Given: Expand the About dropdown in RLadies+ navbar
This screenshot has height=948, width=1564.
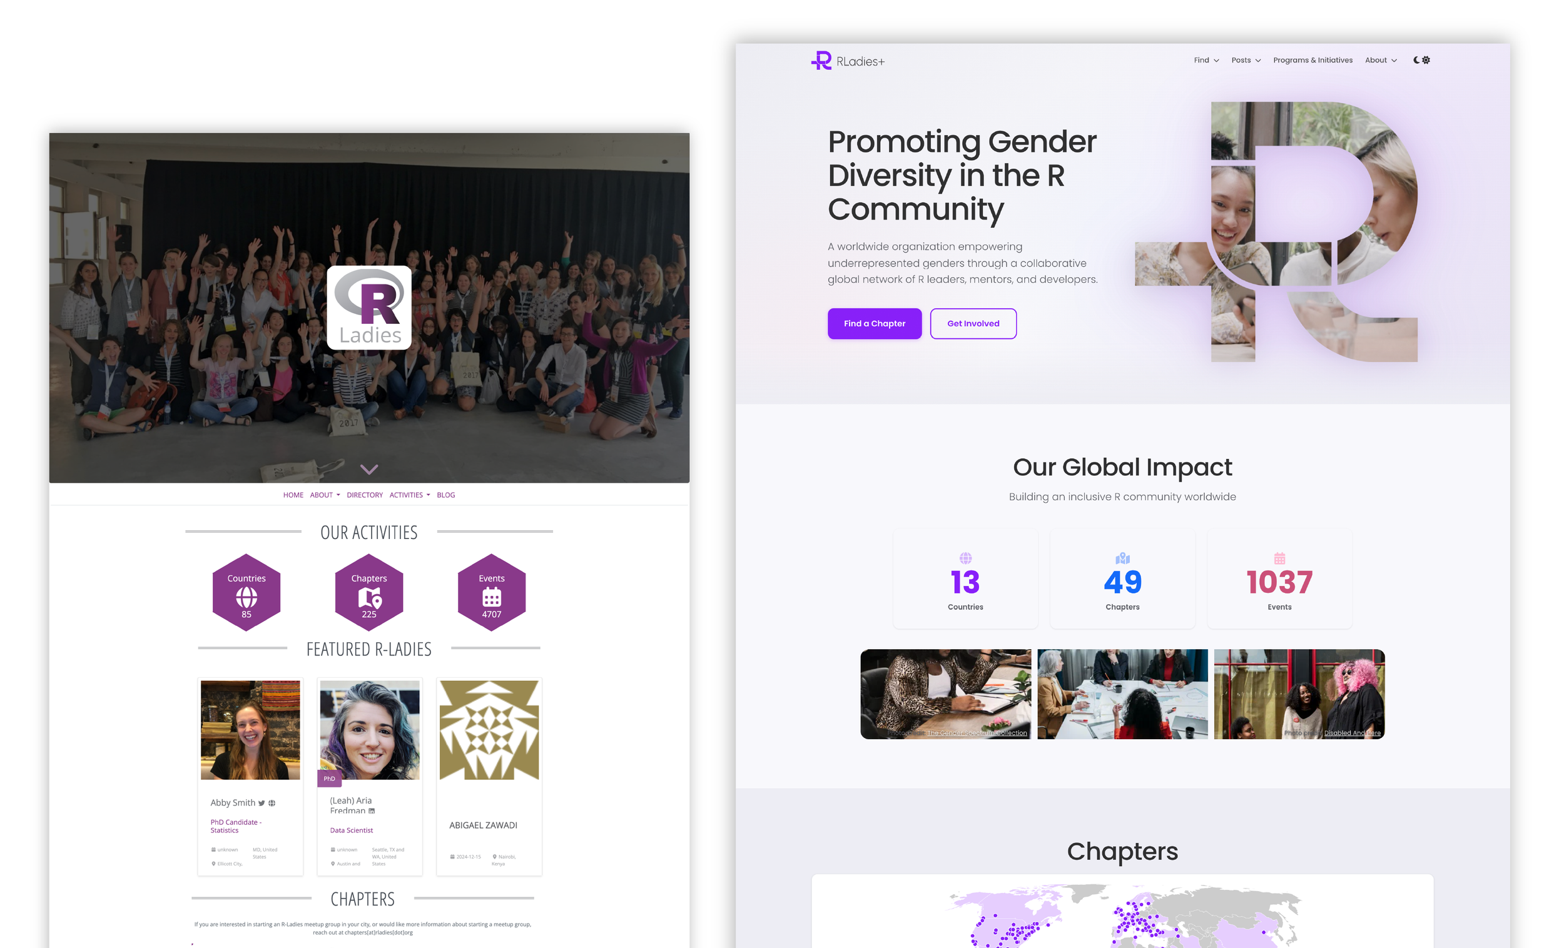Looking at the screenshot, I should click(1381, 60).
